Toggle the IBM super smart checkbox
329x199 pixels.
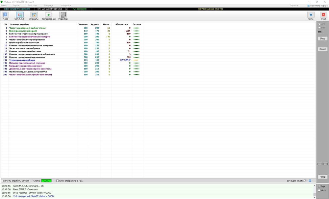(305, 181)
